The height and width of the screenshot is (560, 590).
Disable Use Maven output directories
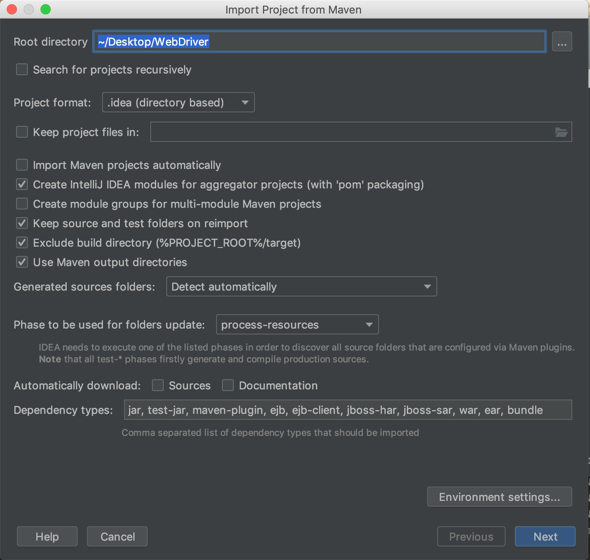coord(22,262)
